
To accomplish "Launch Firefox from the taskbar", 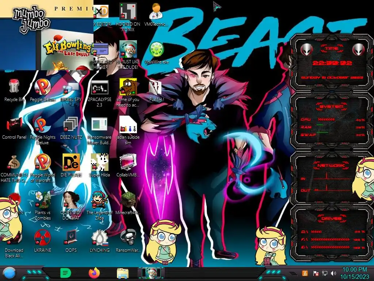I will click(94, 273).
